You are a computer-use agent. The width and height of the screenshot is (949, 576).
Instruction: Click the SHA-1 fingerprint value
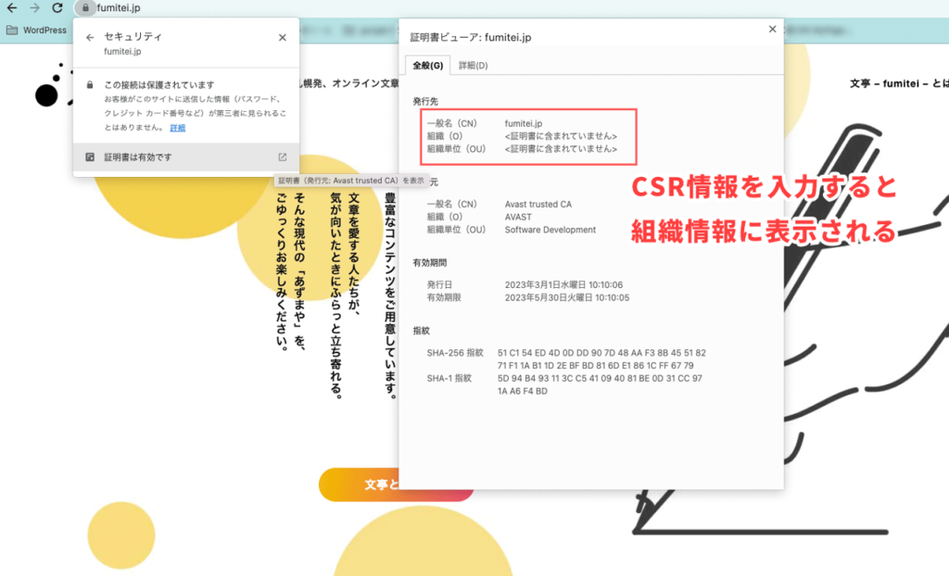600,385
